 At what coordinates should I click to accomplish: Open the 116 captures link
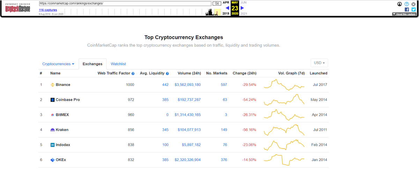tap(48, 10)
